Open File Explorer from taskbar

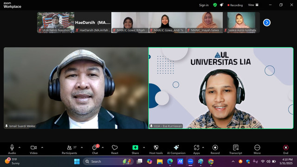click(x=160, y=161)
